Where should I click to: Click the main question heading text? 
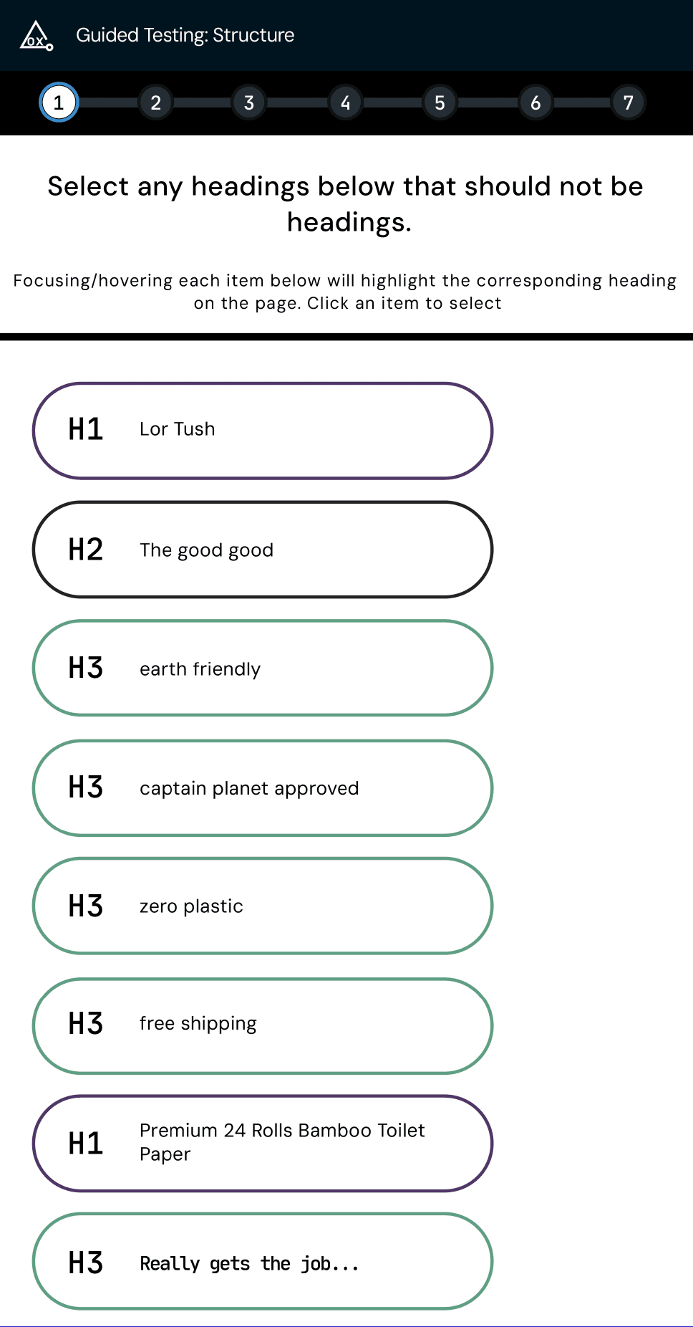pyautogui.click(x=345, y=203)
